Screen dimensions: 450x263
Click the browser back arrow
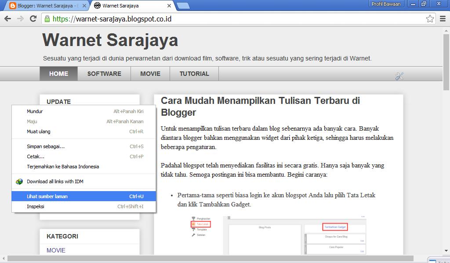(x=8, y=19)
